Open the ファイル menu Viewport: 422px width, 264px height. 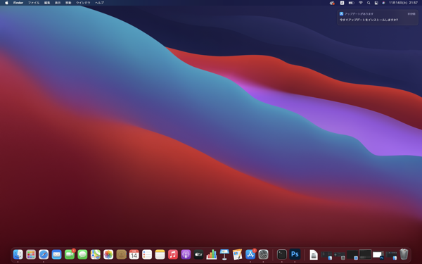[x=34, y=3]
